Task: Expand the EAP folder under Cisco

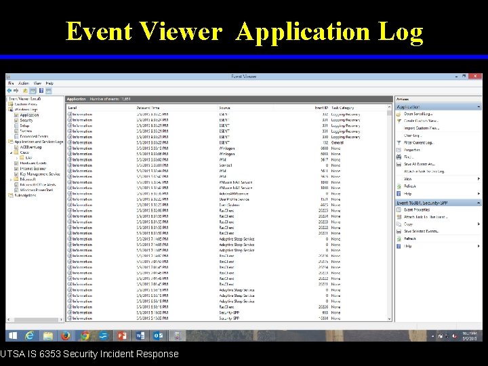Action: pos(17,158)
